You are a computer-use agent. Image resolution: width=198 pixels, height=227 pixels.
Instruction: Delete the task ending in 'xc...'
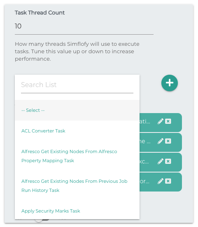pos(168,161)
